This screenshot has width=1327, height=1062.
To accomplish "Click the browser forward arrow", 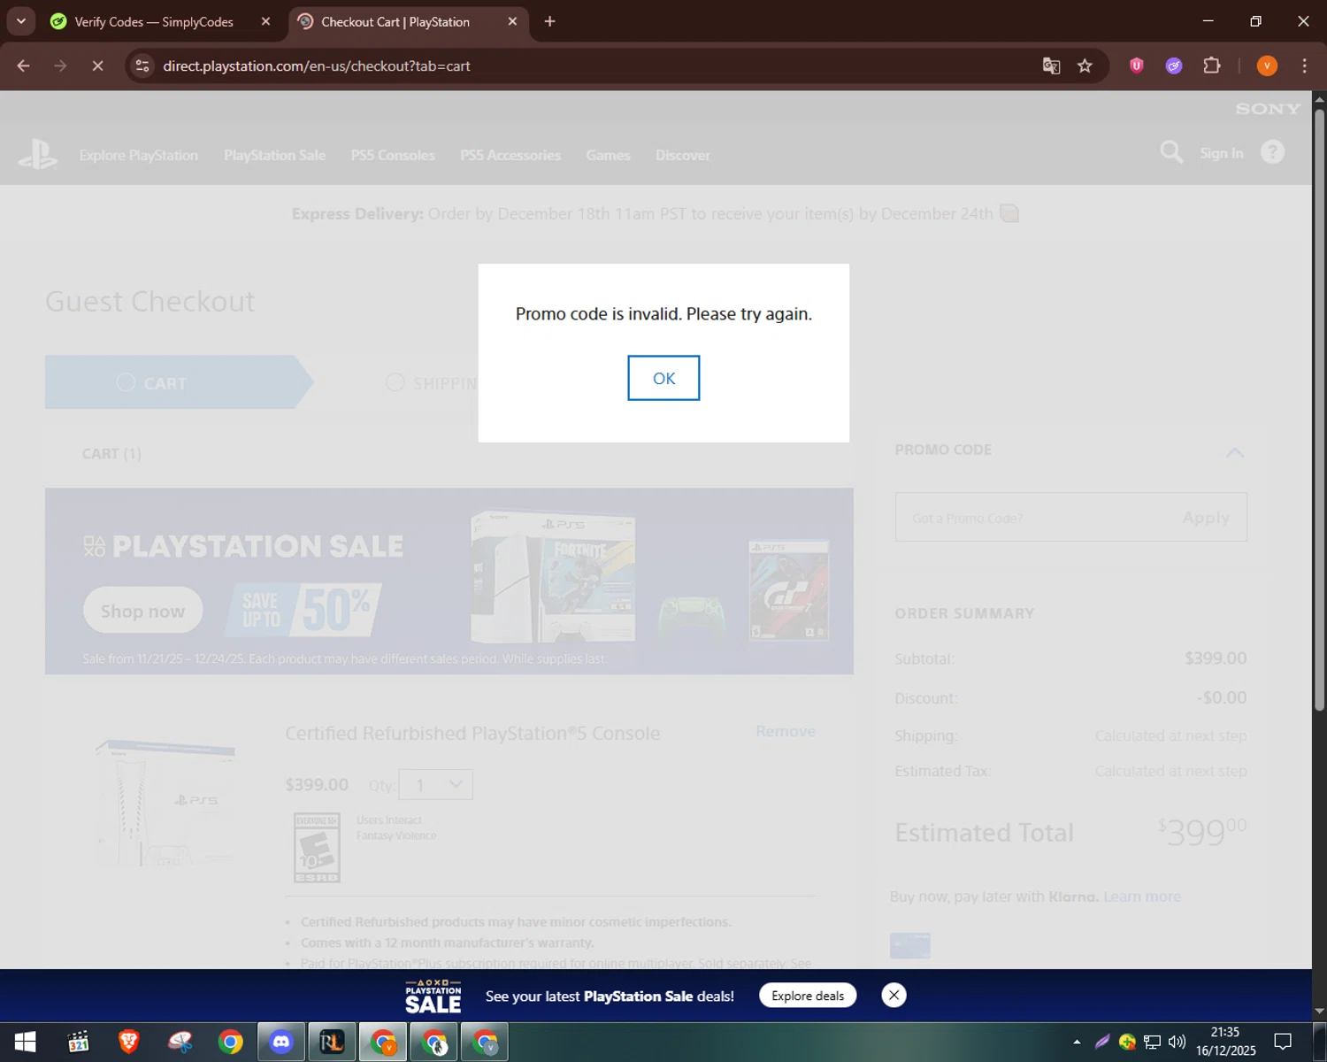I will coord(60,65).
